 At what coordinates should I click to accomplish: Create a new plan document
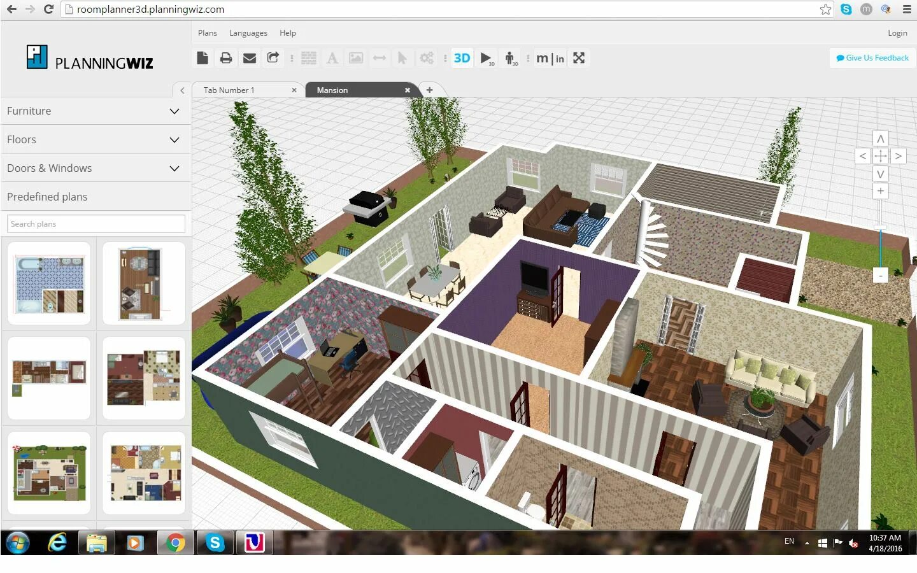click(203, 58)
